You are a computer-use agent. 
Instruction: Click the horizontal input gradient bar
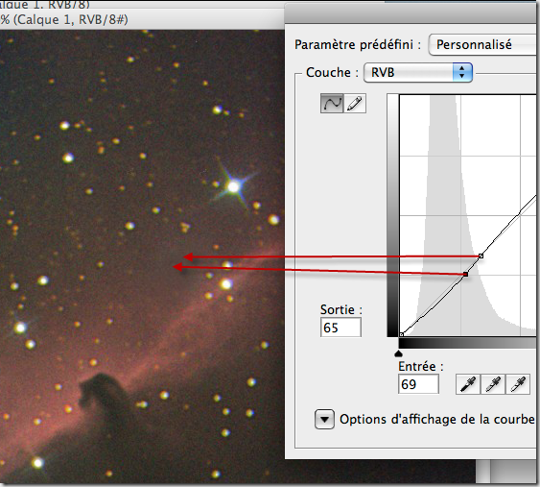pos(468,343)
